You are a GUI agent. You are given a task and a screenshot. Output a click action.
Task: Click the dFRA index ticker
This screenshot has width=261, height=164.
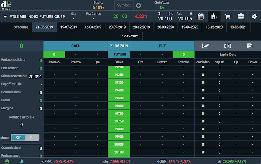click(58, 161)
